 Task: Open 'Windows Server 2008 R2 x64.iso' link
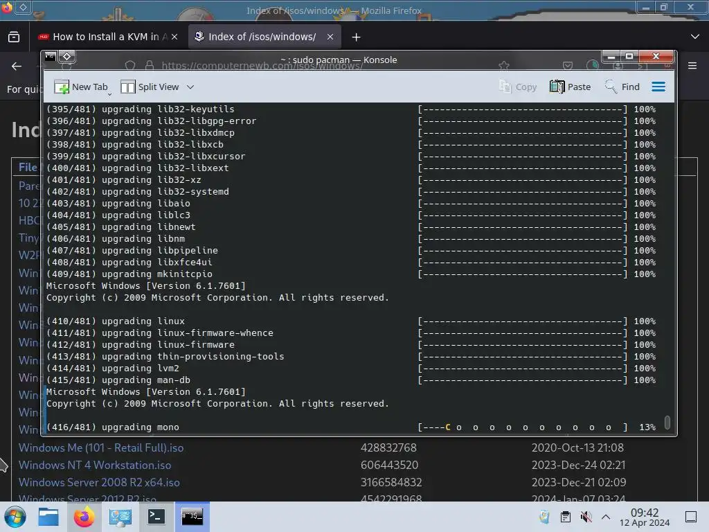click(x=99, y=482)
